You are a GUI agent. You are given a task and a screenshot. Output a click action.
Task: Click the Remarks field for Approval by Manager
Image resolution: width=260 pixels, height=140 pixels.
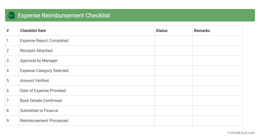217,61
